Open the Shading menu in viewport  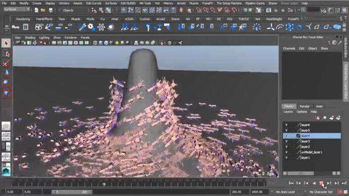click(x=30, y=37)
